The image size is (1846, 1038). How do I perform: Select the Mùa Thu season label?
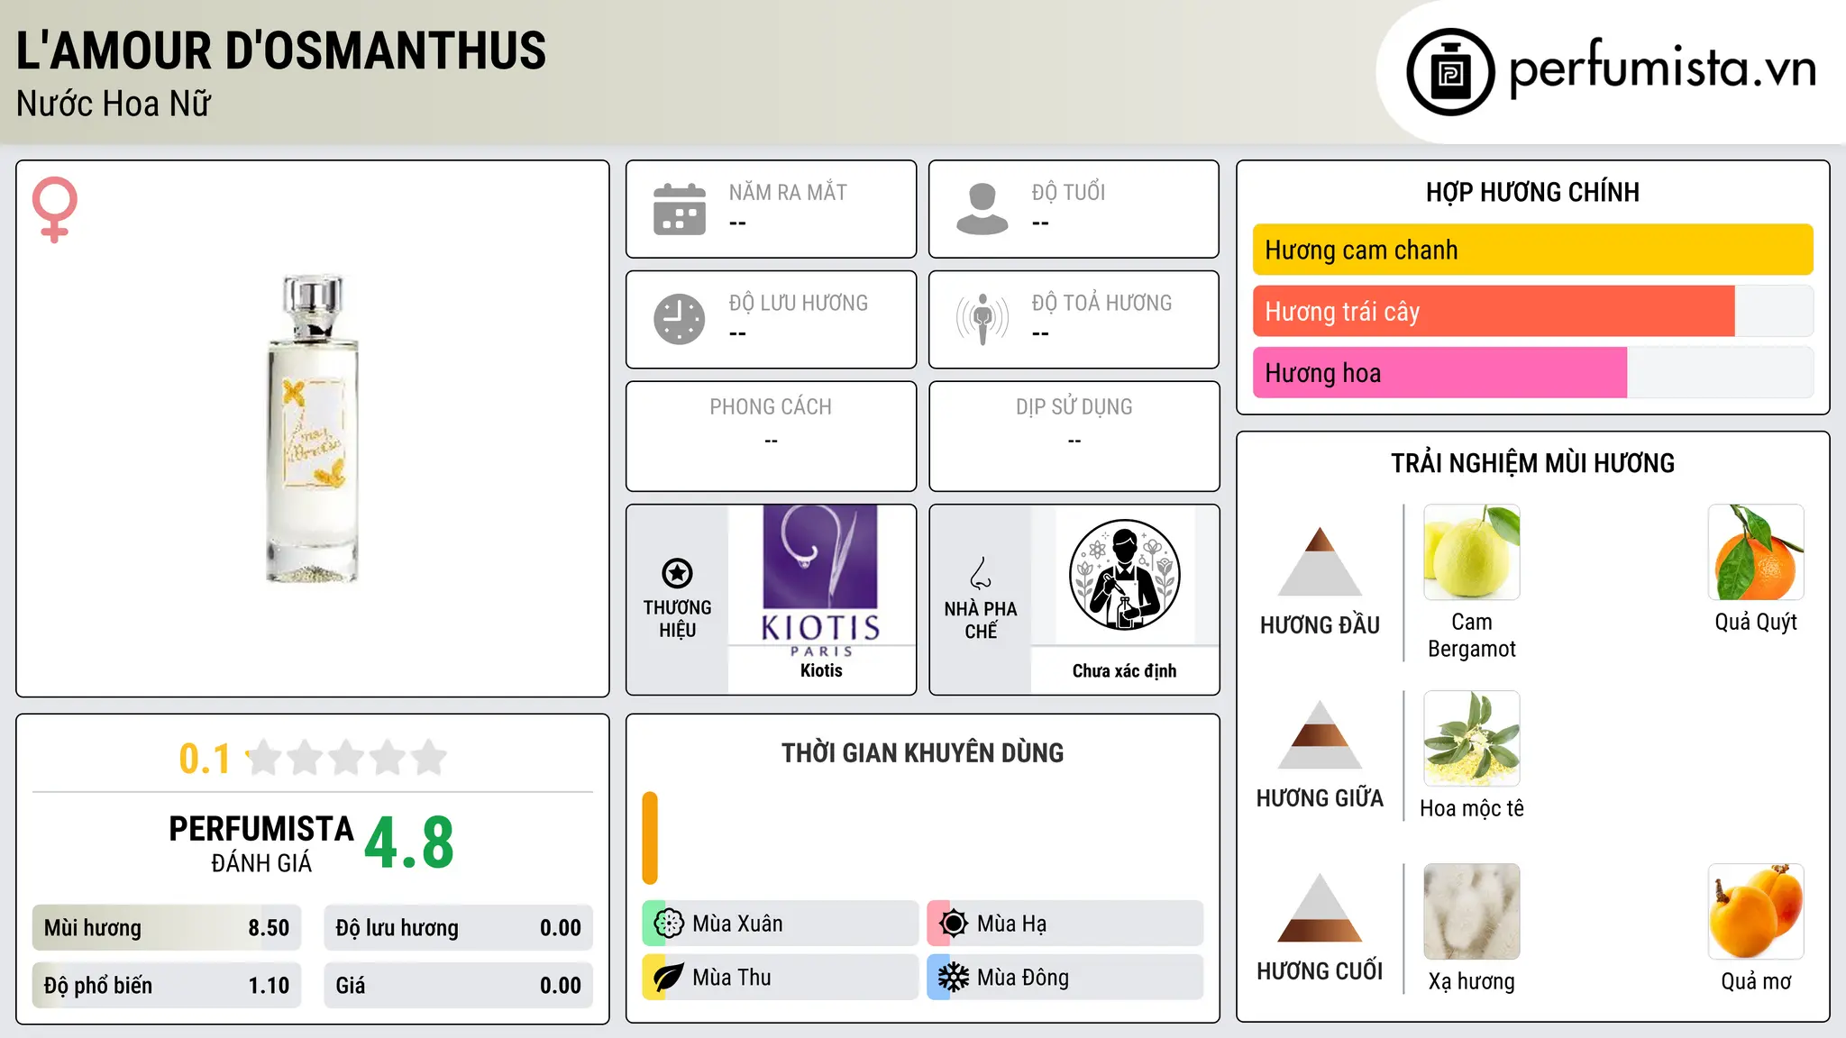[732, 978]
